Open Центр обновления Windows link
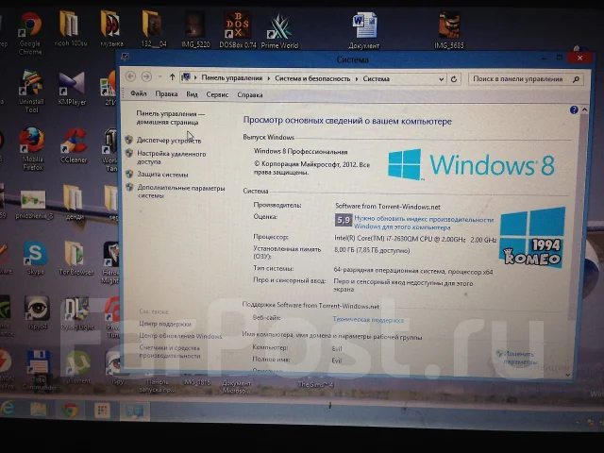The image size is (604, 453). (180, 336)
